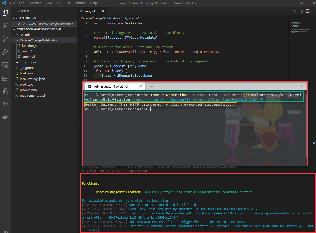Image resolution: width=316 pixels, height=233 pixels.
Task: Expand the .vscode folder
Action: point(44,35)
